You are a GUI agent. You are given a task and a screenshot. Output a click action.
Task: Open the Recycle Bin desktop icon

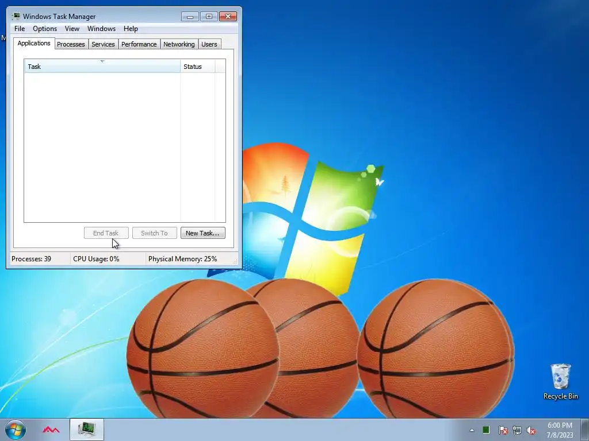(560, 381)
